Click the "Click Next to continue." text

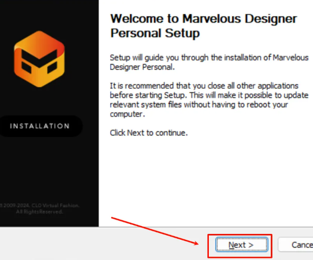click(x=148, y=133)
